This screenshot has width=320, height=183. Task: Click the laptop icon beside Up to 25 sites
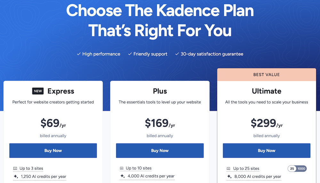(228, 169)
